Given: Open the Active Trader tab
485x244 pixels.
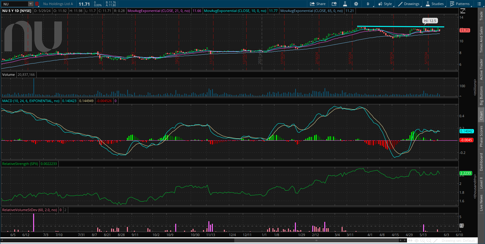Looking at the screenshot, I should (x=481, y=69).
